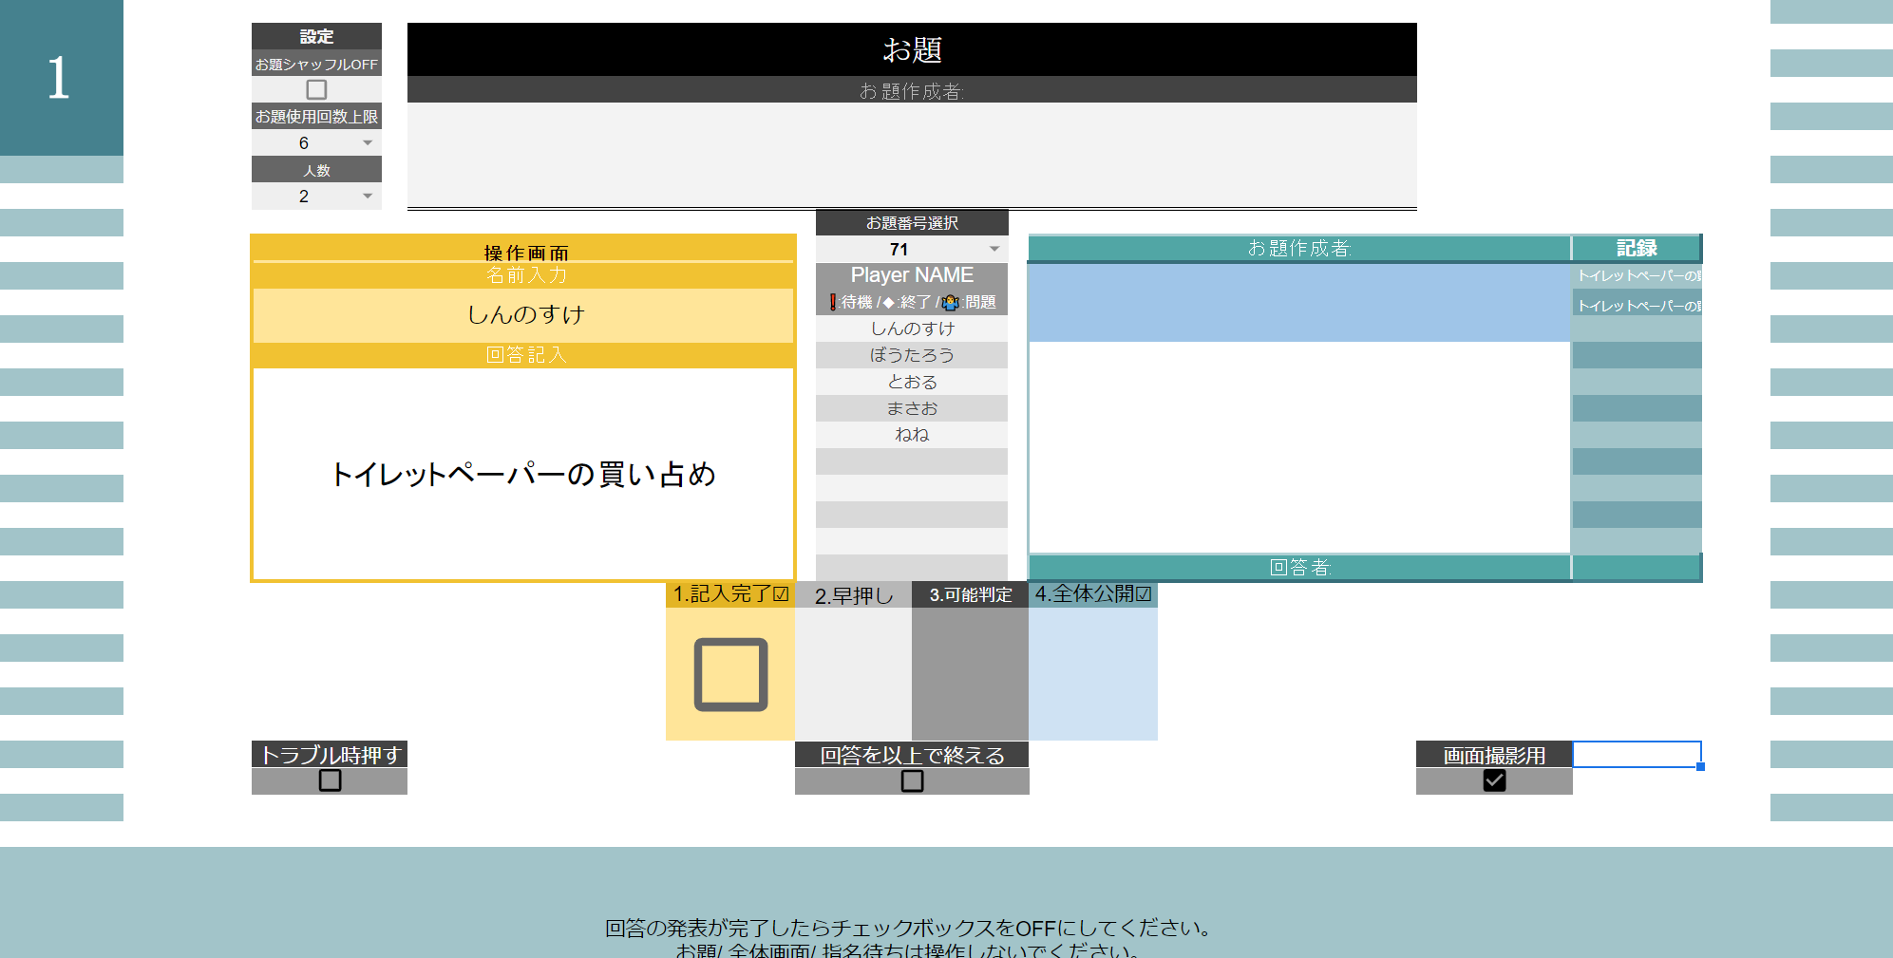Image resolution: width=1893 pixels, height=958 pixels.
Task: Click the 3.可能判定 header
Action: point(970,595)
